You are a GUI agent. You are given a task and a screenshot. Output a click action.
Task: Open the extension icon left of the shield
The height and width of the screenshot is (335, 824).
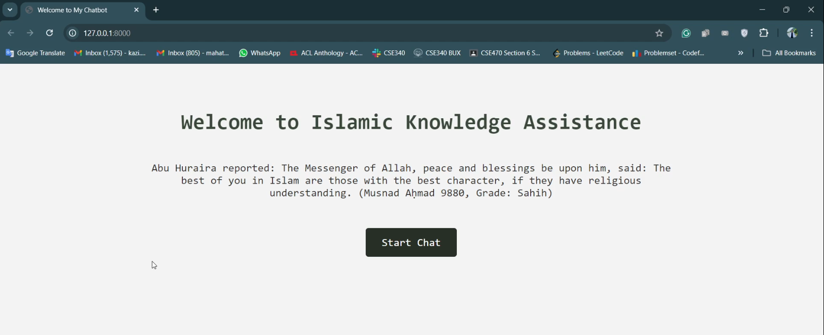pos(725,33)
